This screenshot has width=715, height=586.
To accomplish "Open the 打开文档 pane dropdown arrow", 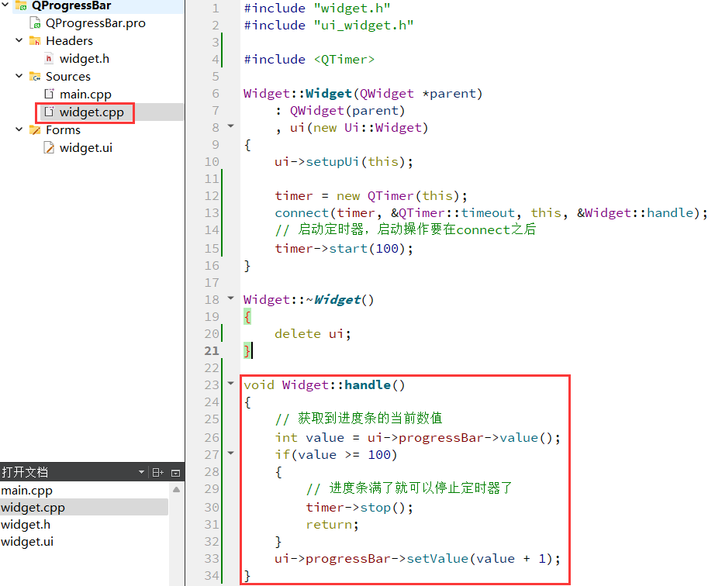I will point(141,472).
